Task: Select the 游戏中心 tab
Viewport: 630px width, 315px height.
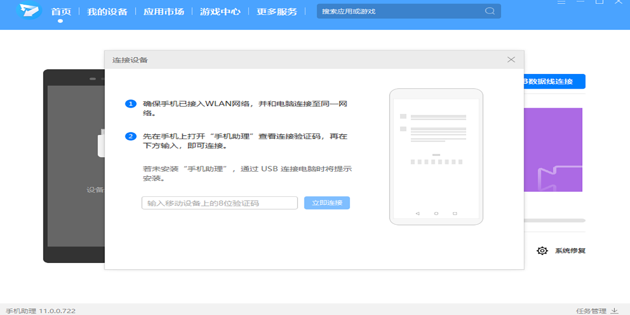Action: (220, 12)
